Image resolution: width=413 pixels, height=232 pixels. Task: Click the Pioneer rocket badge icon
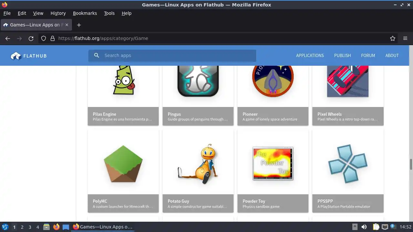[x=273, y=81]
